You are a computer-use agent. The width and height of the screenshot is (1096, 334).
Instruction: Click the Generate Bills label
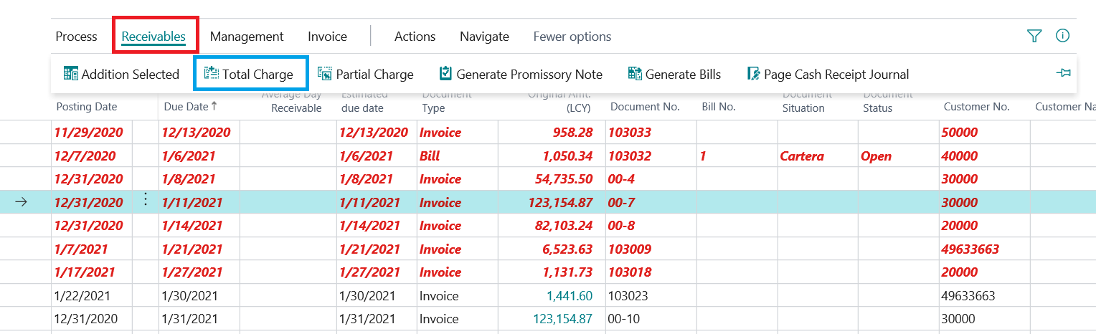pos(684,75)
